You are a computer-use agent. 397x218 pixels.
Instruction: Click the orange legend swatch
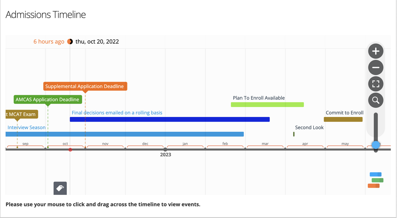(374, 186)
